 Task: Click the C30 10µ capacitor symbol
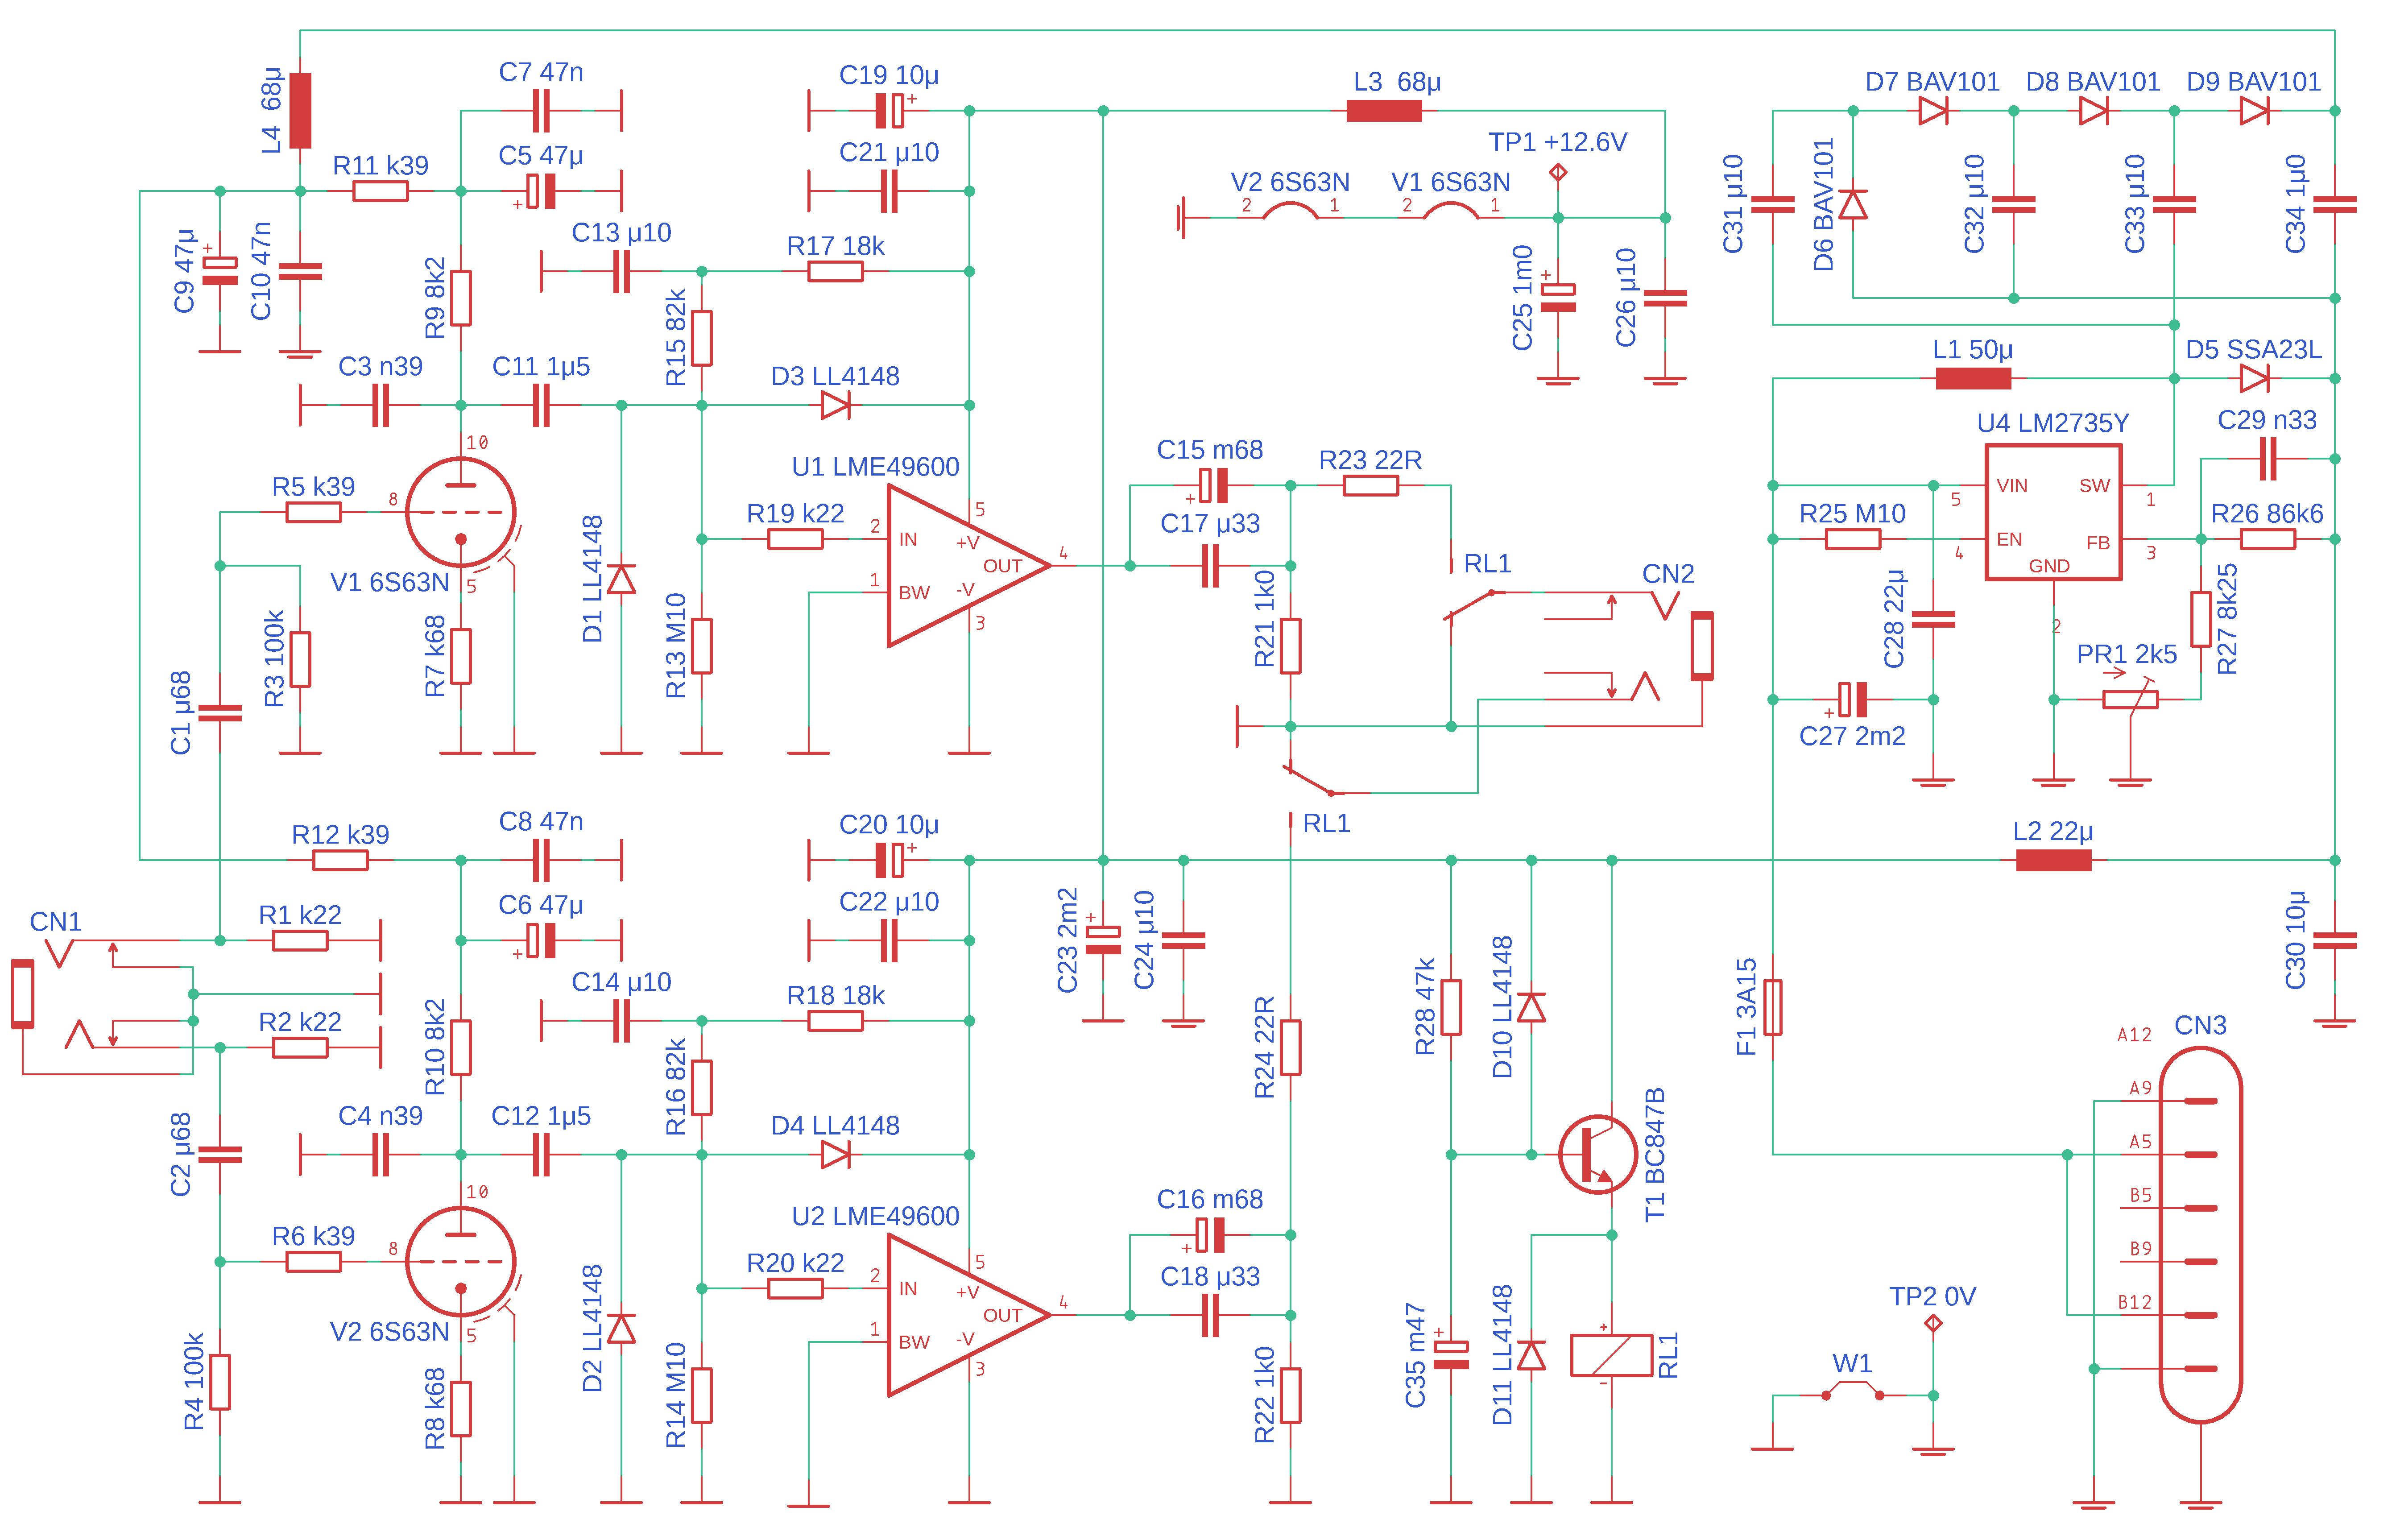pyautogui.click(x=2335, y=940)
